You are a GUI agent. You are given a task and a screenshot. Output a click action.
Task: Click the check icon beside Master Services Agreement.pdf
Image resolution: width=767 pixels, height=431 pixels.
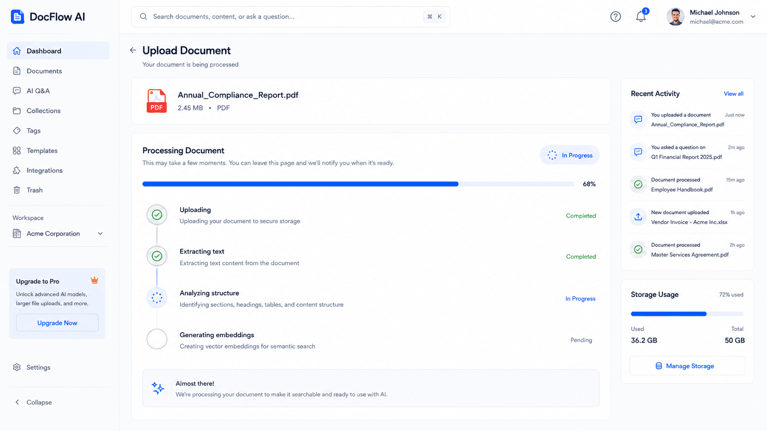click(638, 250)
